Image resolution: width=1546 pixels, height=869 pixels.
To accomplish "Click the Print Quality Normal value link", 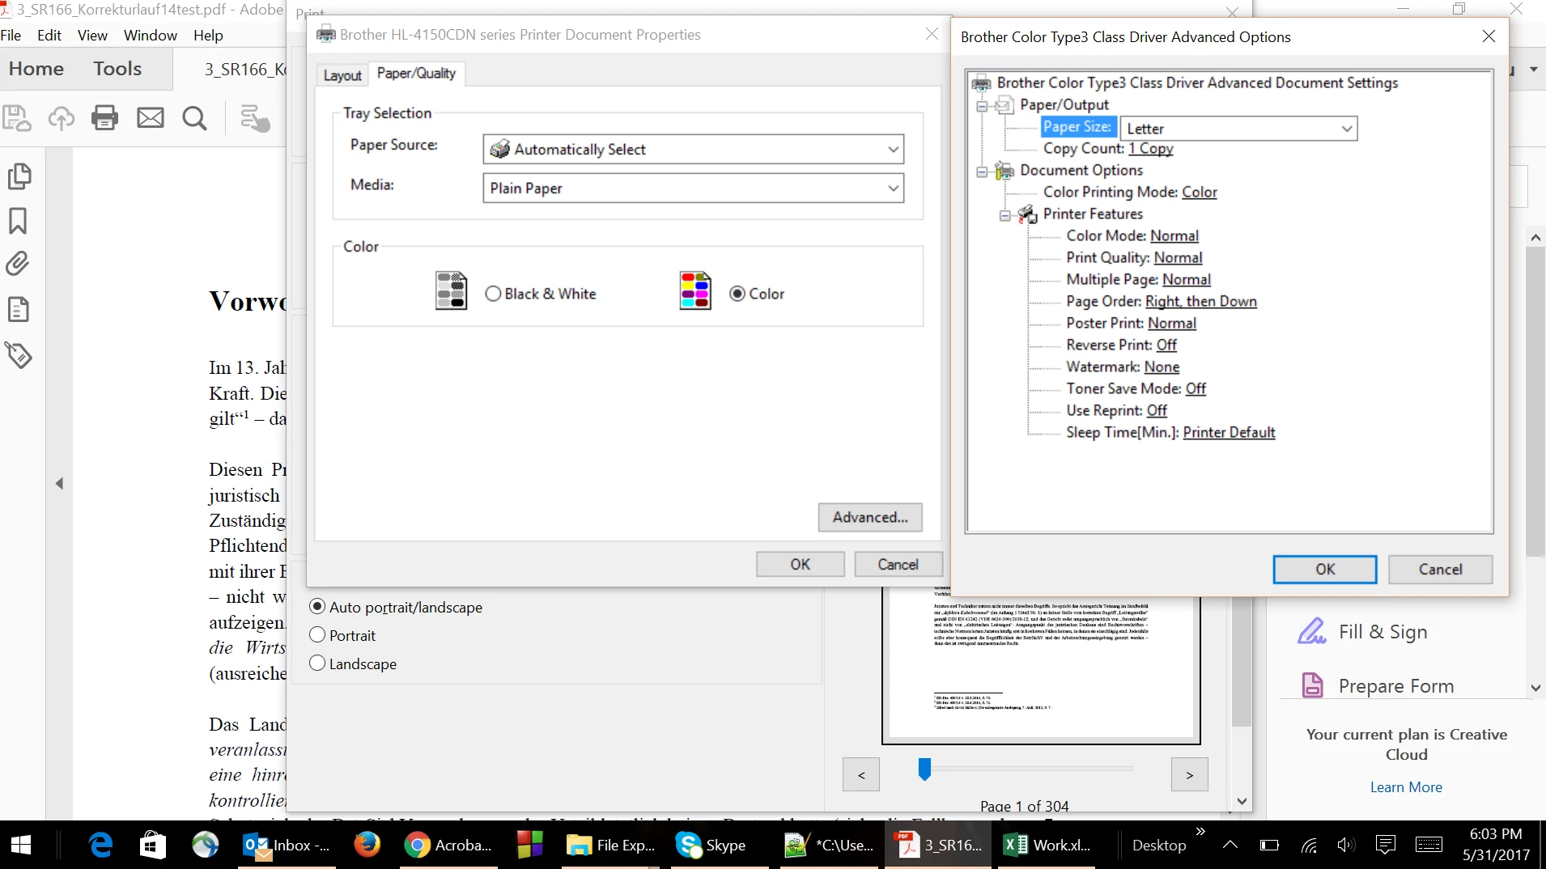I will (x=1178, y=257).
